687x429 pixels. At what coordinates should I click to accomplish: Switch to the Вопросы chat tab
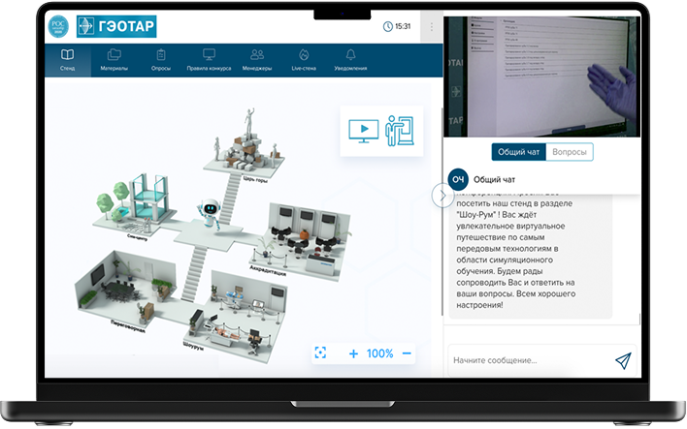click(x=569, y=152)
